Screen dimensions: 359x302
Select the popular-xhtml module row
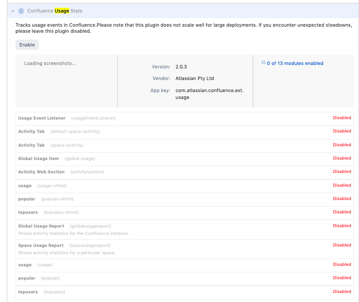27,199
